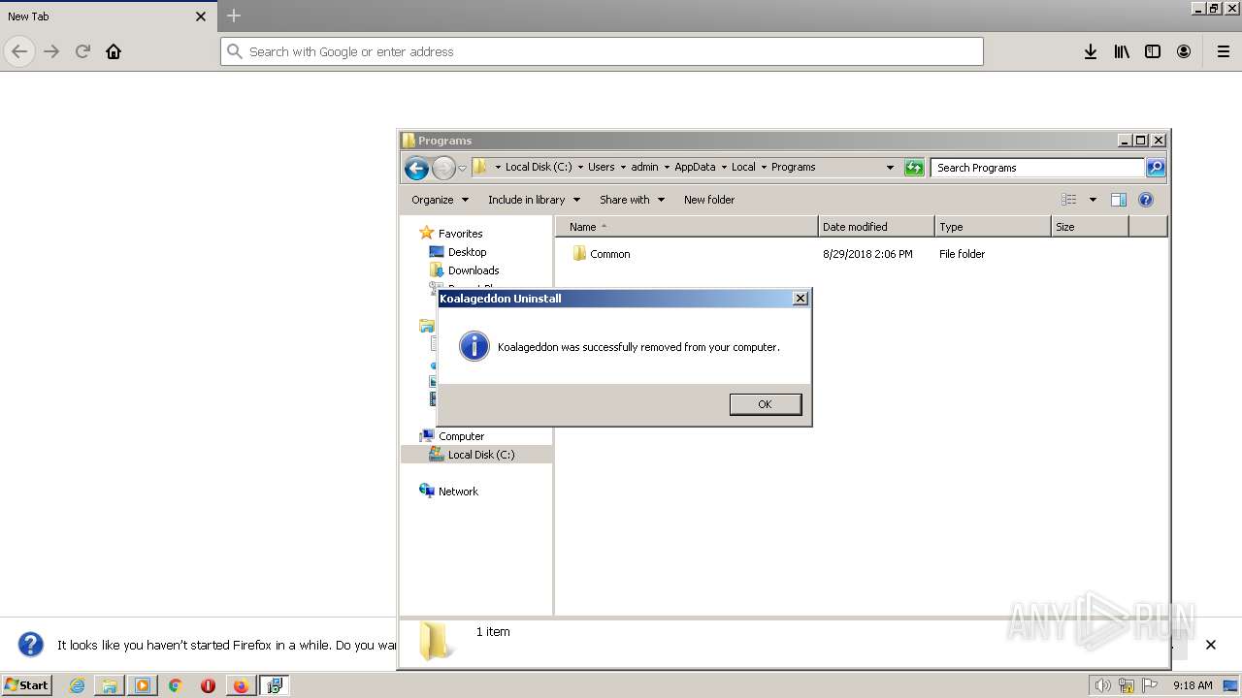Close the New Tab tab
1242x698 pixels.
[x=201, y=16]
